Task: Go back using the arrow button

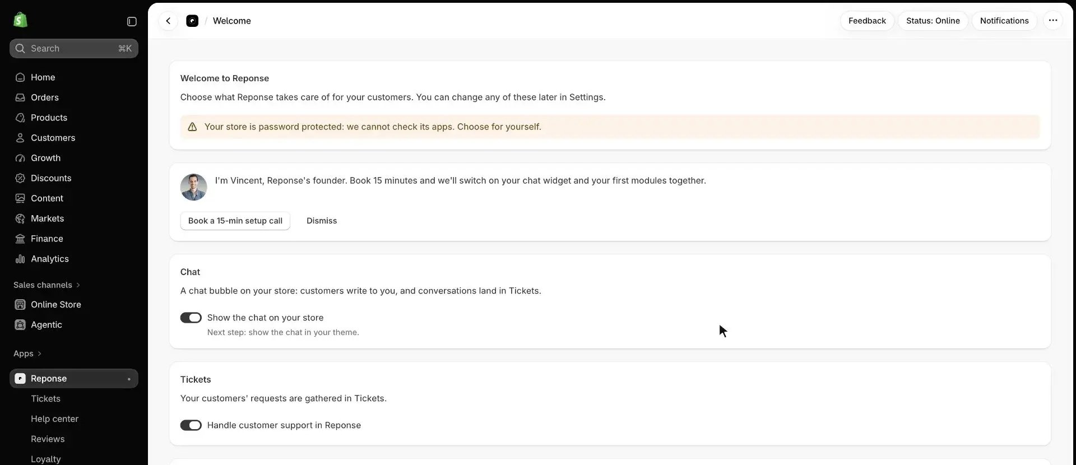Action: click(168, 21)
